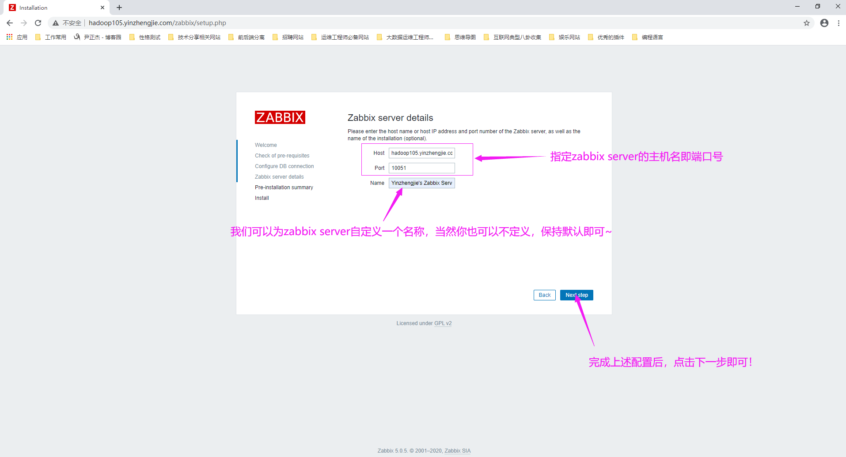This screenshot has height=457, width=846.
Task: Click the browser forward arrow
Action: pyautogui.click(x=24, y=23)
